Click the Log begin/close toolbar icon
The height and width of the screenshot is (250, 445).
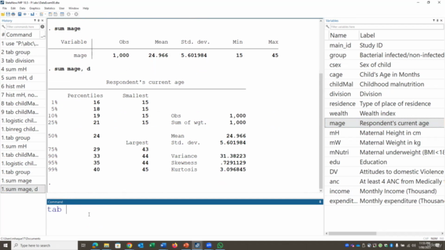[19, 14]
